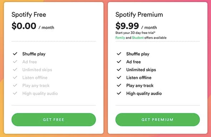This screenshot has height=137, width=211.
Task: Click the Play any track checkmark in Premium
Action: [119, 85]
